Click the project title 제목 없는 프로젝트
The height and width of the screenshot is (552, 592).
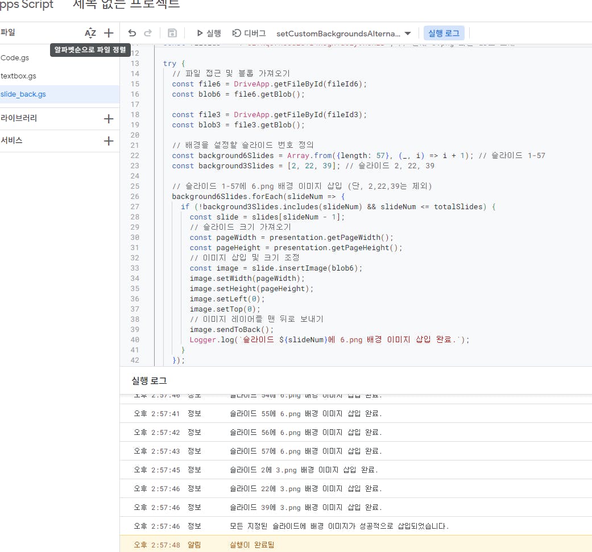(x=126, y=4)
